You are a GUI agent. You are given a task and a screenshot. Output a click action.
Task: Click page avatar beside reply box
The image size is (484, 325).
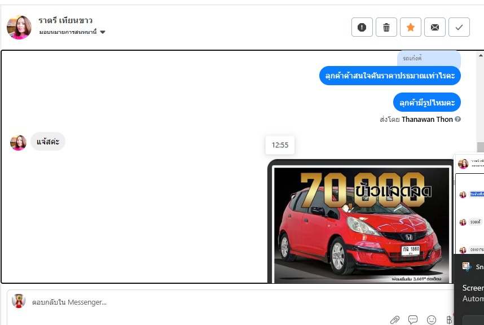pyautogui.click(x=19, y=301)
